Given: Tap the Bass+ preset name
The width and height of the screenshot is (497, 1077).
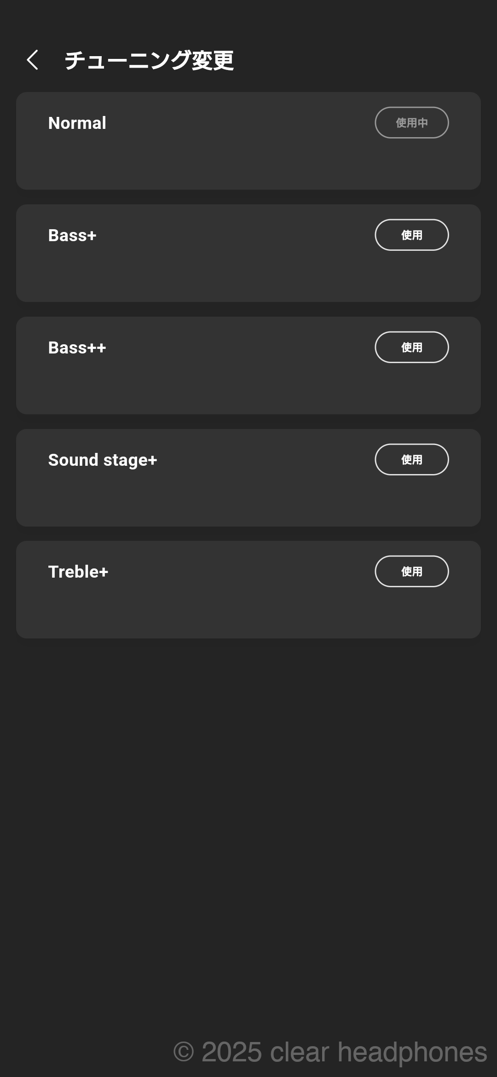Looking at the screenshot, I should click(x=72, y=235).
